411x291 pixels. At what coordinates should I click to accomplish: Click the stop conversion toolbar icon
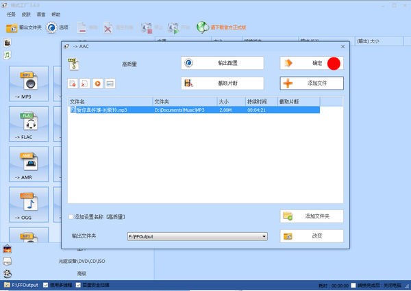(x=147, y=28)
